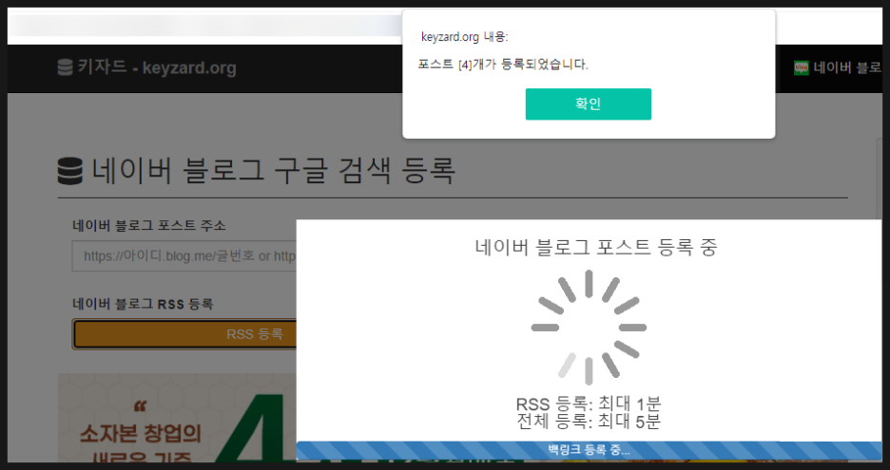Click the 소자본 창업의 advertisement banner
890x470 pixels.
coord(177,417)
